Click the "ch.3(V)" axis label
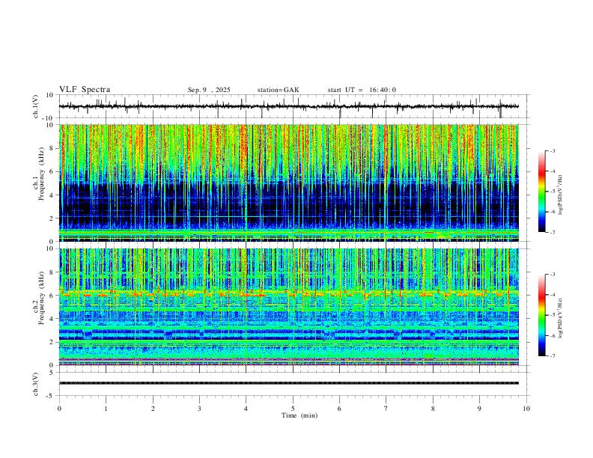Screen dimensions: 593x458 [x=37, y=384]
